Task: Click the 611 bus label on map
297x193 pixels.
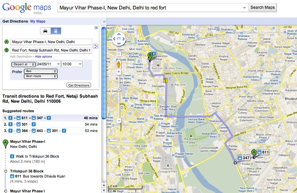Action: 263,152
